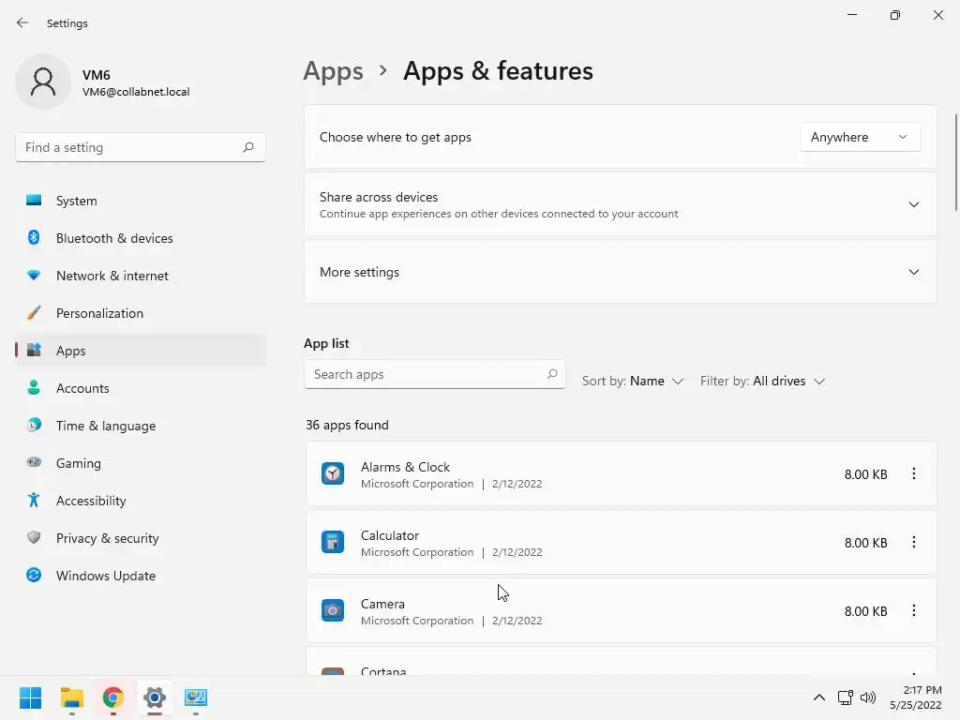
Task: Open the Anywhere dropdown for app sources
Action: pyautogui.click(x=860, y=137)
